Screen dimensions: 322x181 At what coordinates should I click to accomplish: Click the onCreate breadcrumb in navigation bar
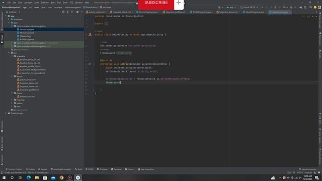pyautogui.click(x=105, y=8)
